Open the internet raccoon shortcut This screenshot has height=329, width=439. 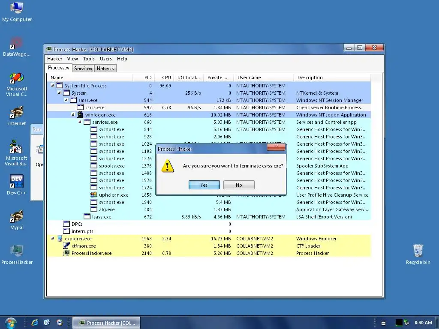[x=17, y=116]
